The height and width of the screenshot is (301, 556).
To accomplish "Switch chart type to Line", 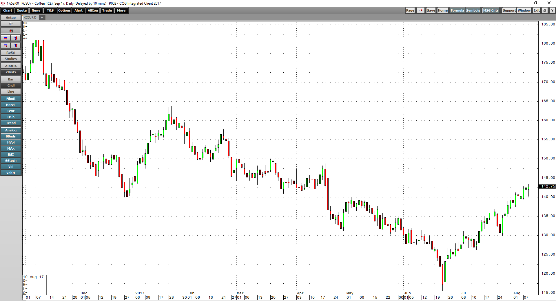I will click(11, 91).
